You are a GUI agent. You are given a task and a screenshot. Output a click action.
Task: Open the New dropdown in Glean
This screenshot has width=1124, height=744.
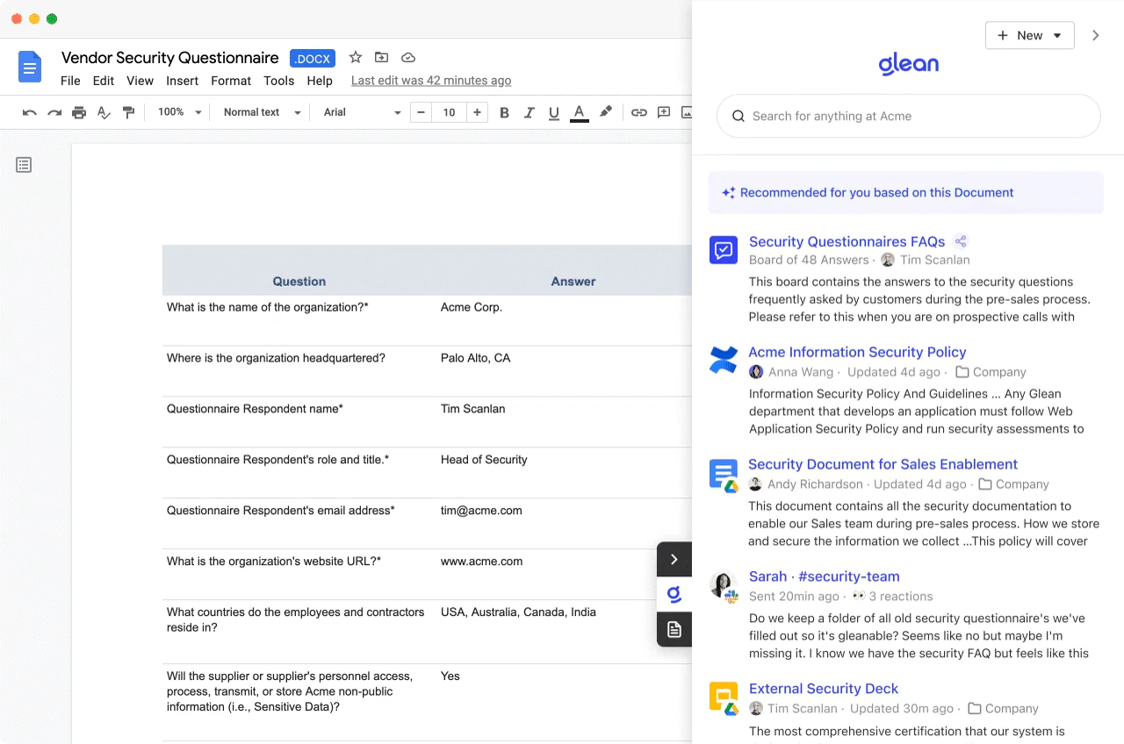[1029, 35]
